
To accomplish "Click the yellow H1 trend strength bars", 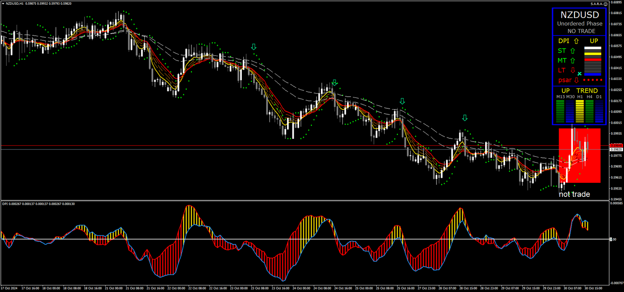I will (580, 111).
